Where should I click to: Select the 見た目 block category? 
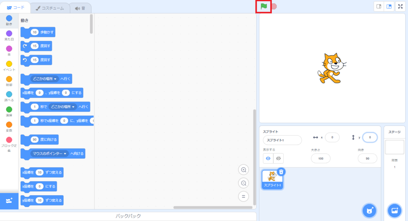pos(9,35)
